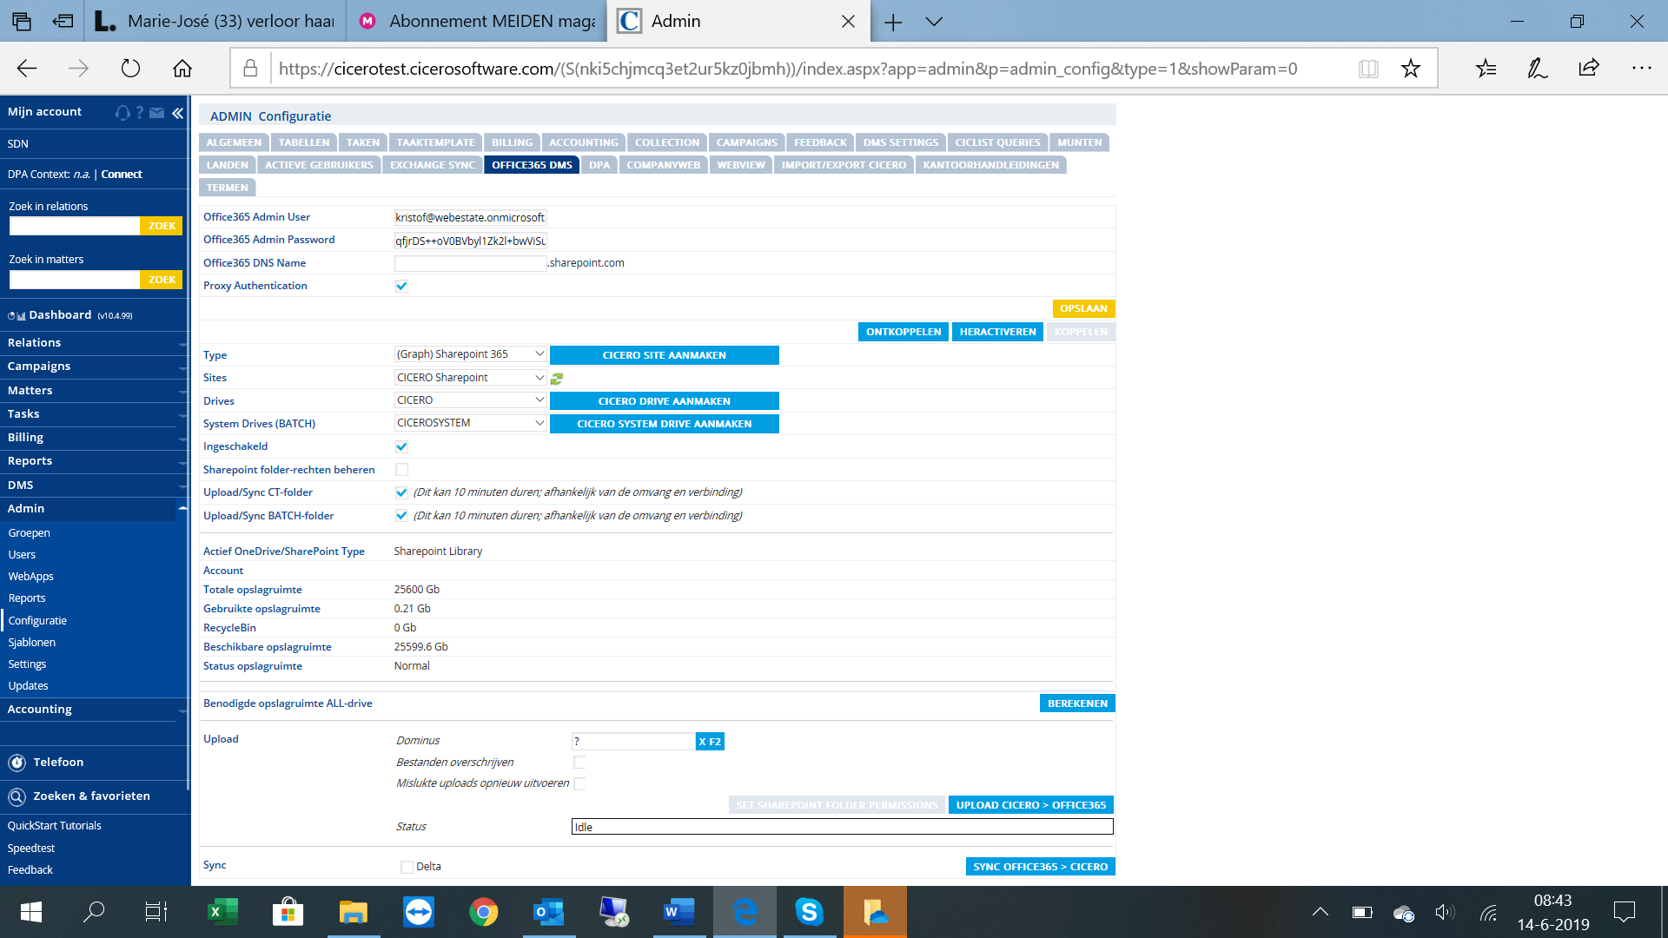Open the favorites hub icon

[x=1486, y=69]
